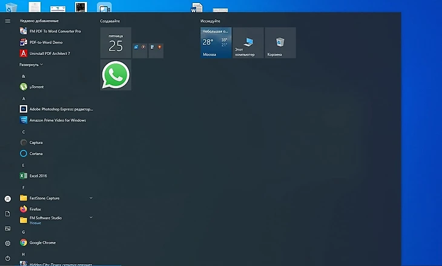This screenshot has width=442, height=266.
Task: Launch µTorrent from the app list
Action: [36, 86]
